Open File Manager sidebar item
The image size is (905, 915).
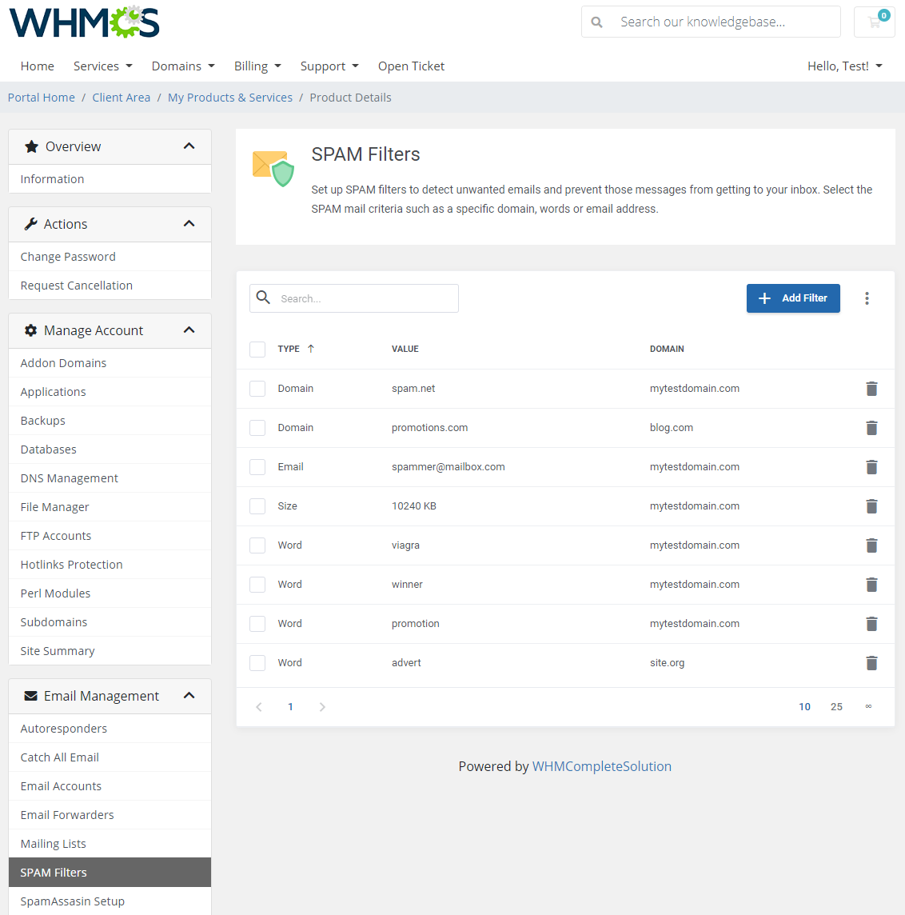point(110,507)
